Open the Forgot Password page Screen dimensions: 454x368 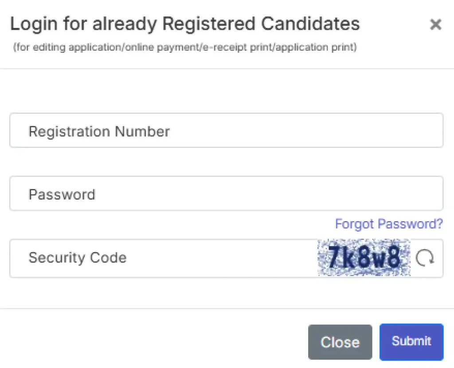(389, 224)
